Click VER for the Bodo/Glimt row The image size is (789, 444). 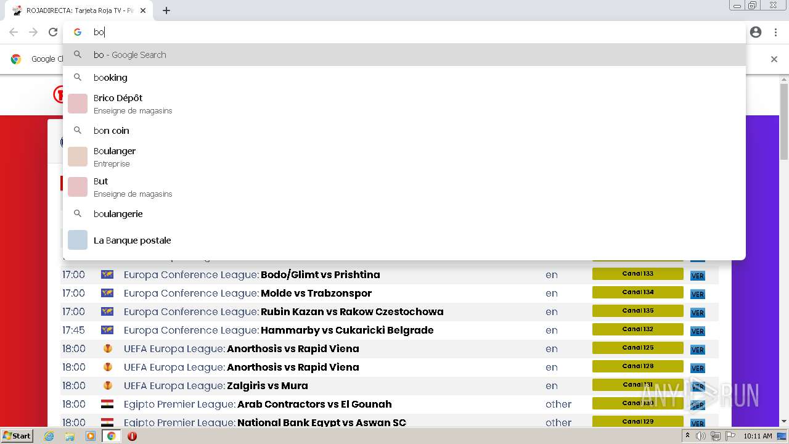(697, 276)
